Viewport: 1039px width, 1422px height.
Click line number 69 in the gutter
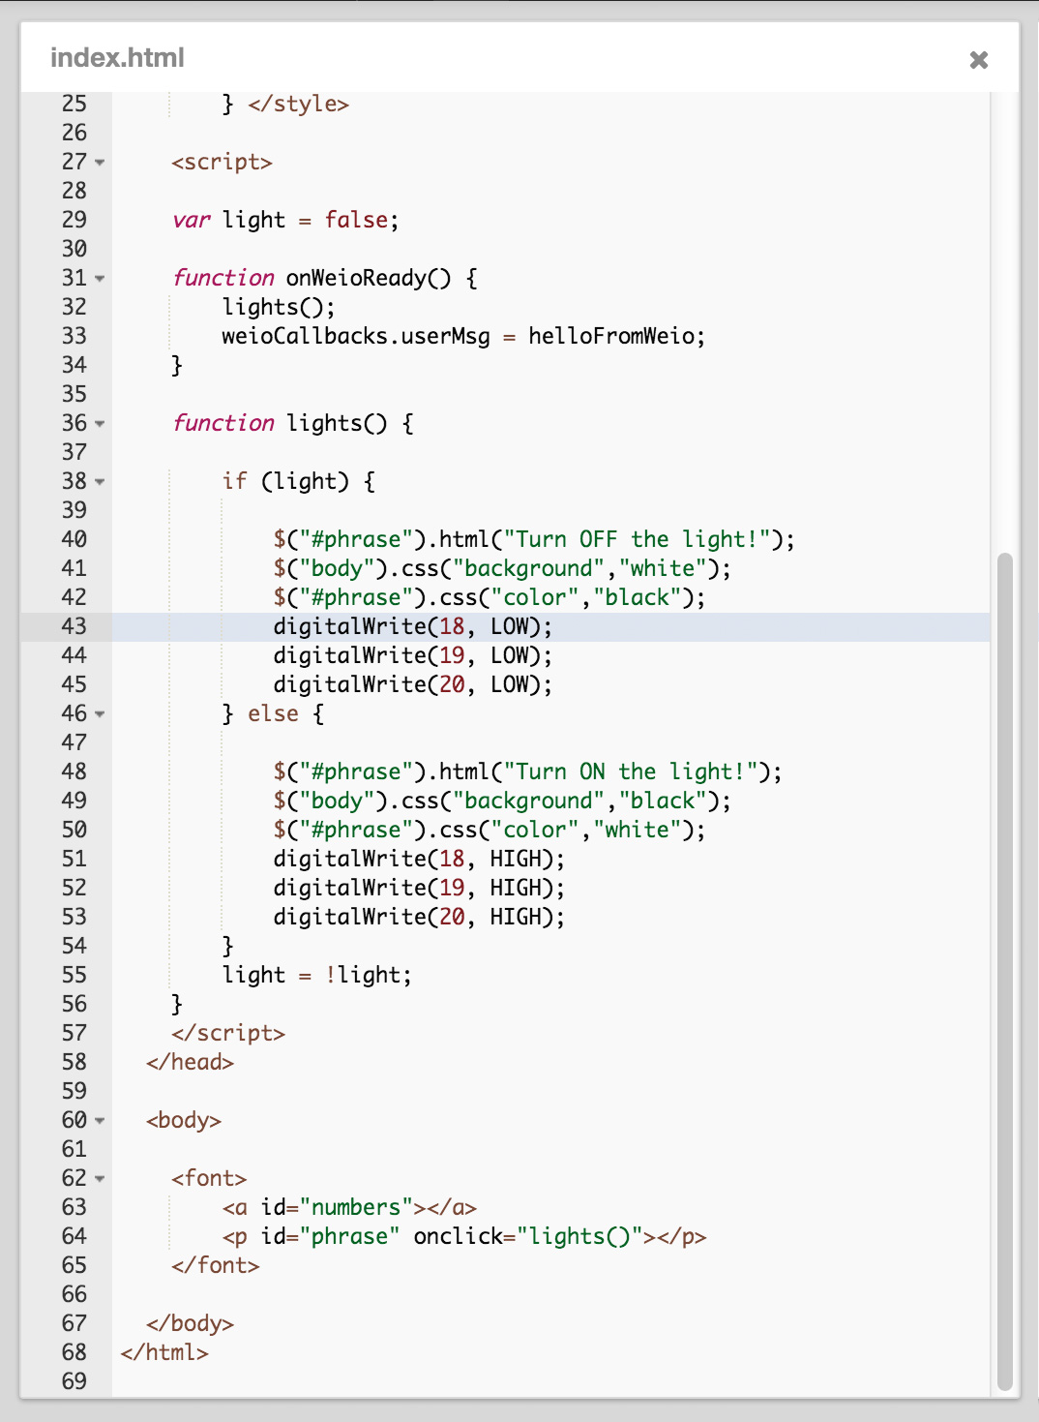coord(74,1381)
